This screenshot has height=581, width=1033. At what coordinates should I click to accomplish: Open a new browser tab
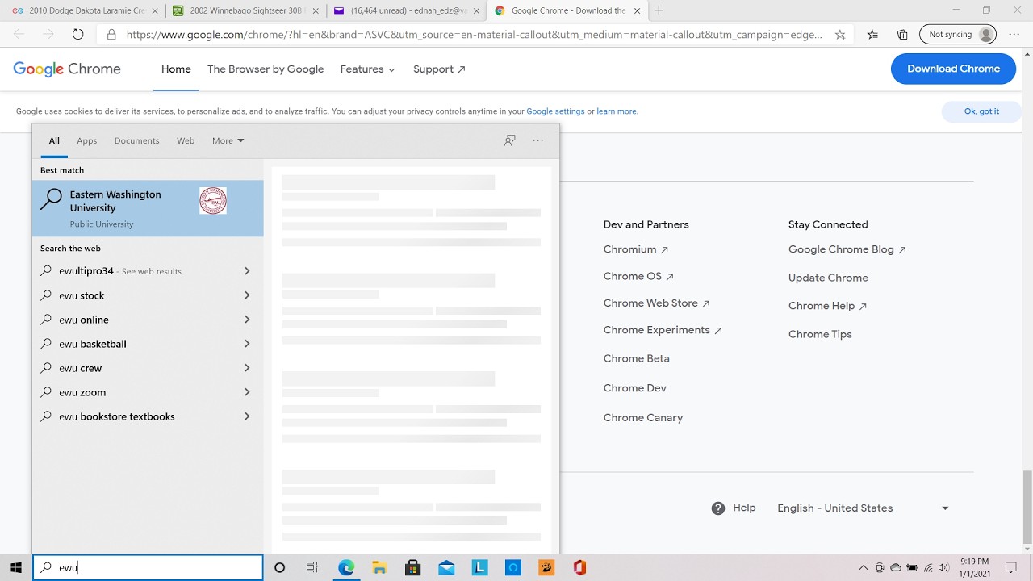pyautogui.click(x=659, y=10)
